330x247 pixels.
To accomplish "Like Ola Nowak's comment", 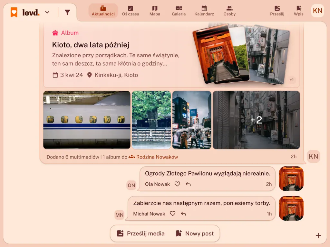I will point(178,184).
